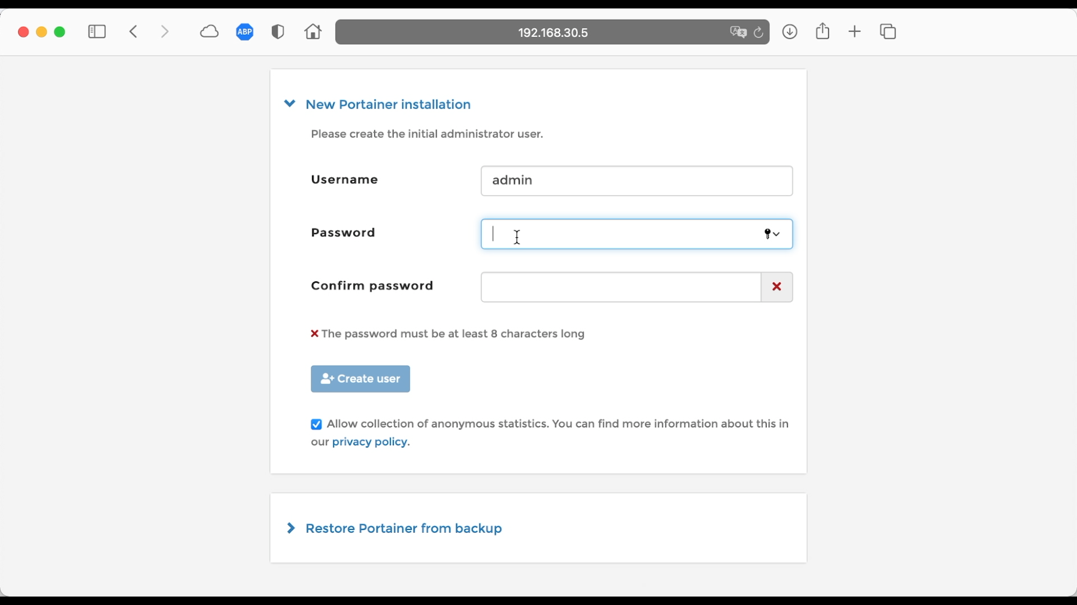Collapse the New Portainer installation section

(388, 105)
